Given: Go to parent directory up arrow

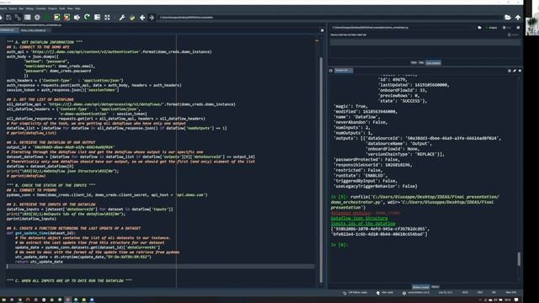Looking at the screenshot, I should [518, 17].
